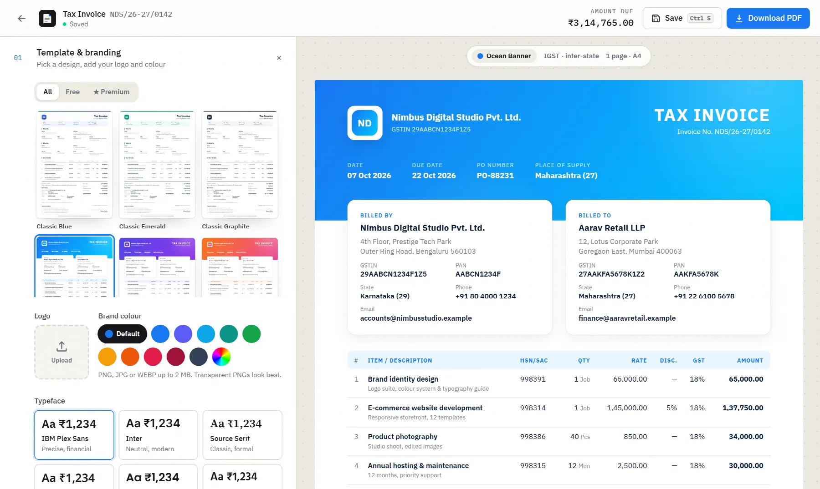This screenshot has height=489, width=820.
Task: Pick the blue brand colour swatch
Action: pos(160,334)
